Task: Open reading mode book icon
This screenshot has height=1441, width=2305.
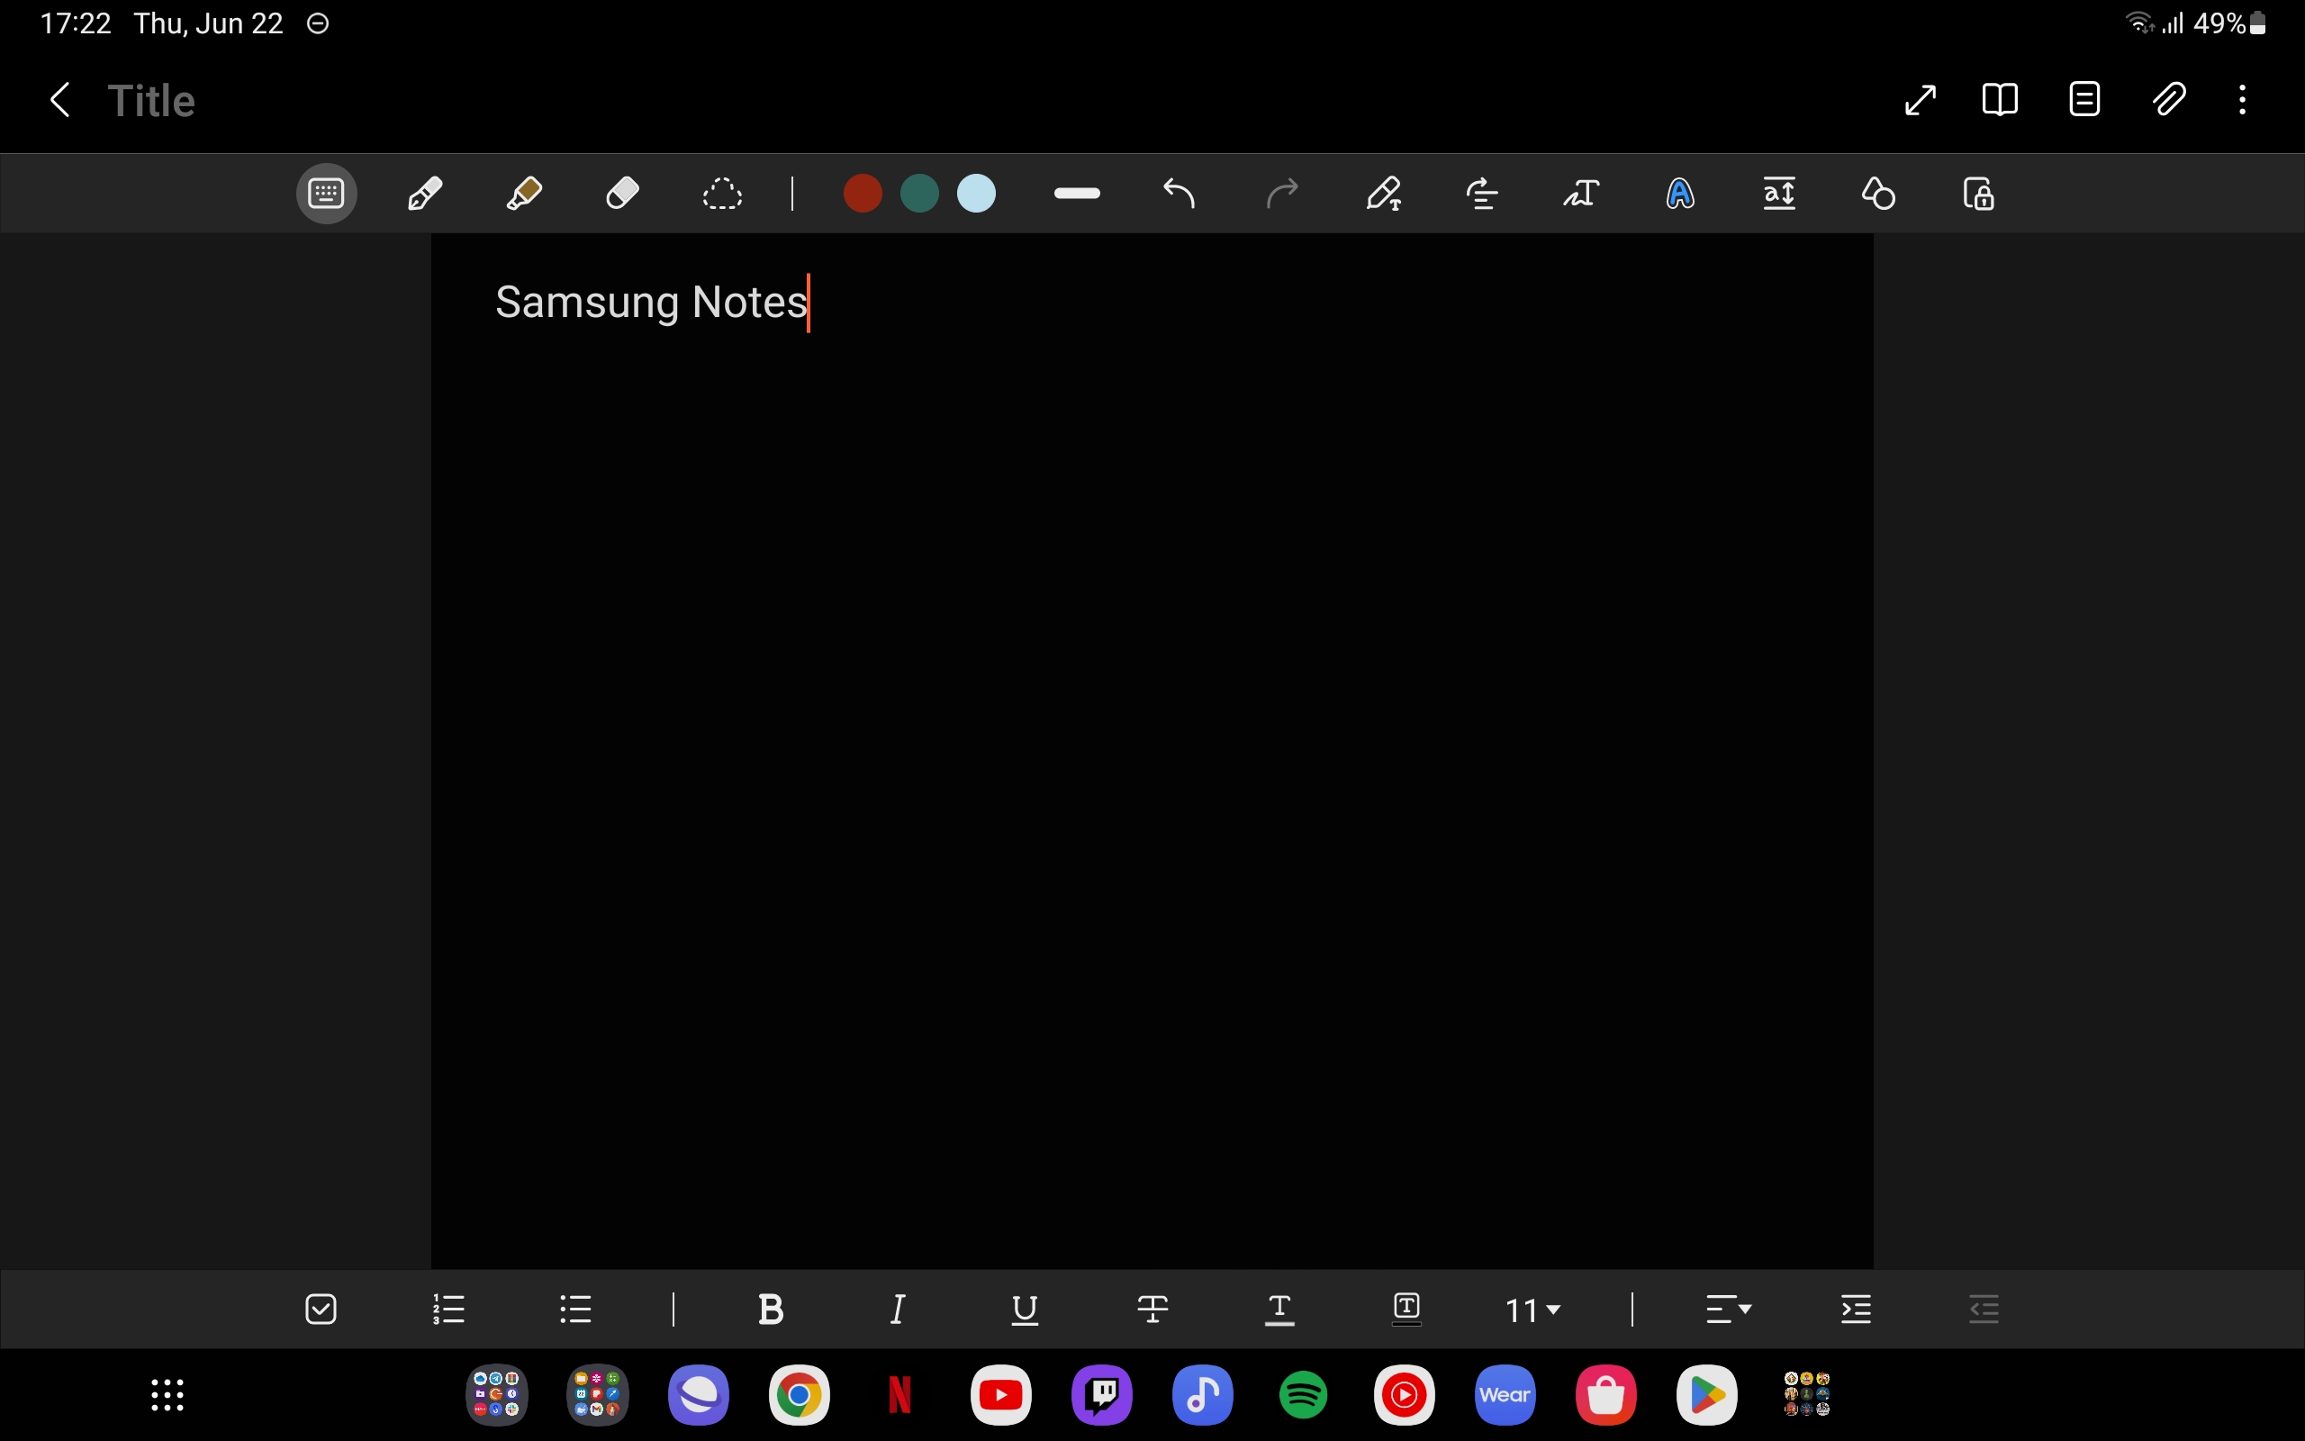Action: [x=1999, y=99]
